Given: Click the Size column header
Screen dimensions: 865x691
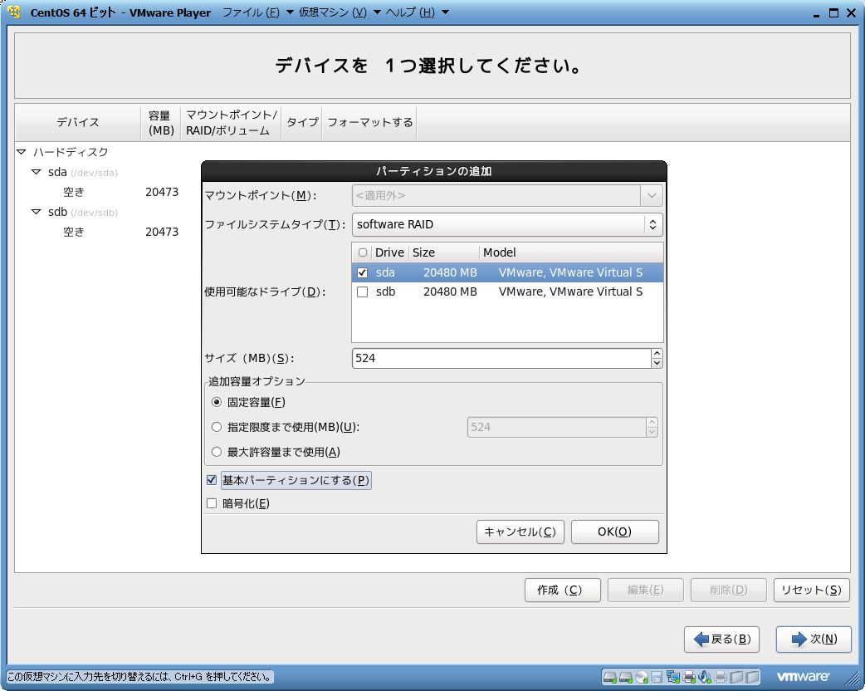Looking at the screenshot, I should [444, 252].
